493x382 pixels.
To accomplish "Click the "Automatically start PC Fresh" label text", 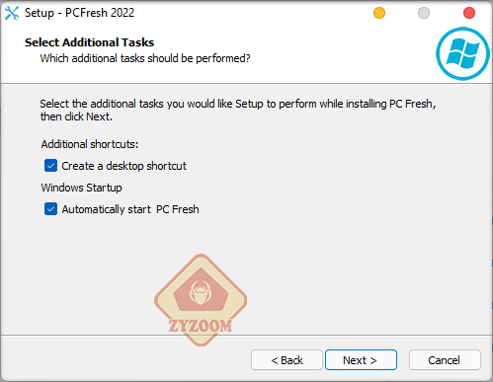I will tap(130, 209).
